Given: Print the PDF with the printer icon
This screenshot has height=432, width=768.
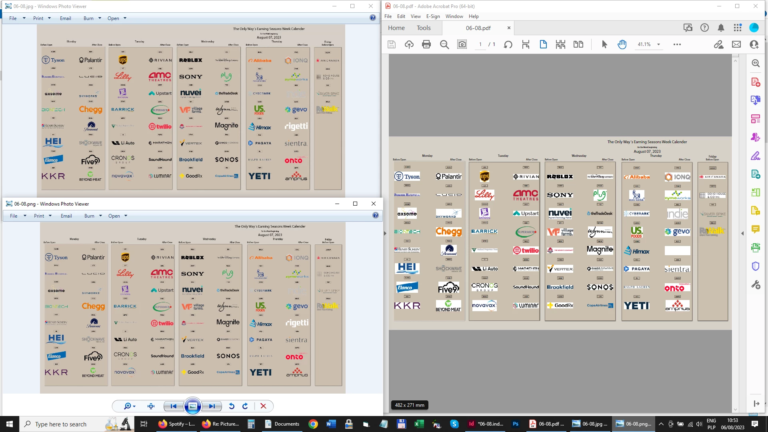Looking at the screenshot, I should coord(426,44).
